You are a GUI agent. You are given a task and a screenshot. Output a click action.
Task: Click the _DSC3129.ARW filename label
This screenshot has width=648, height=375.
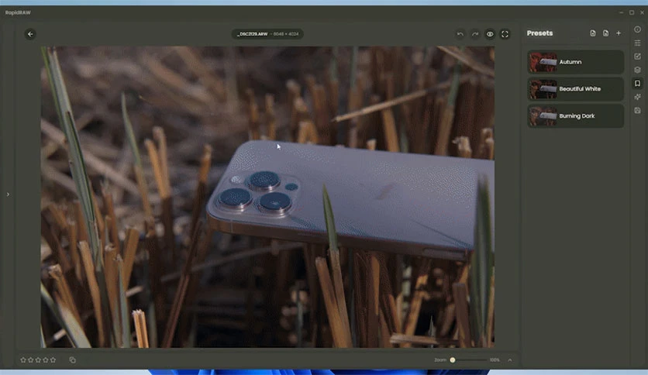coord(252,34)
